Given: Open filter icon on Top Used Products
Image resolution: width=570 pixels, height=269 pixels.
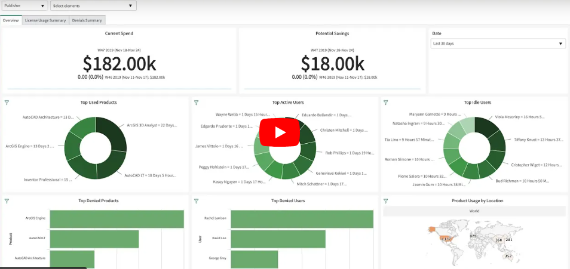Looking at the screenshot, I should click(x=7, y=103).
